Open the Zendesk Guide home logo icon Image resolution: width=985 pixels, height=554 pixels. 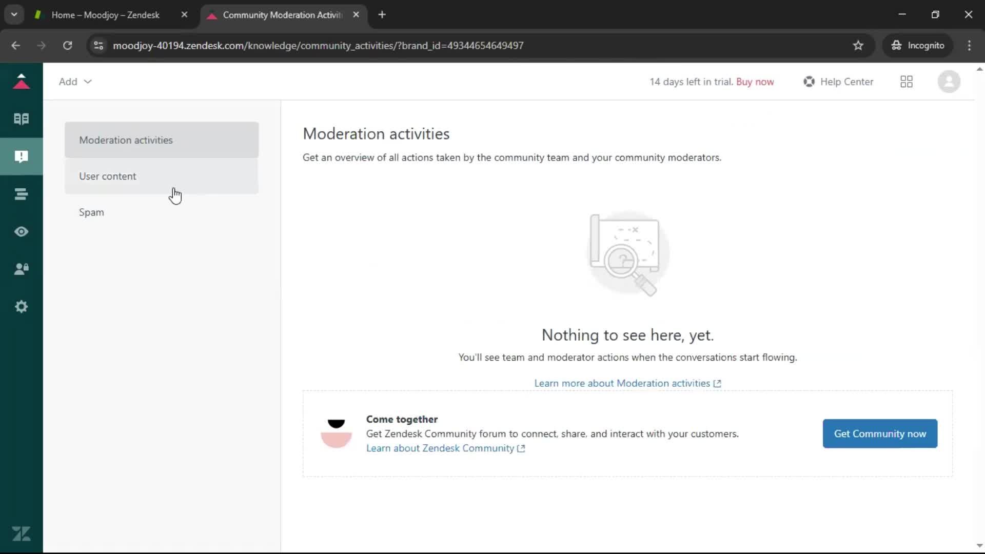[x=21, y=82]
